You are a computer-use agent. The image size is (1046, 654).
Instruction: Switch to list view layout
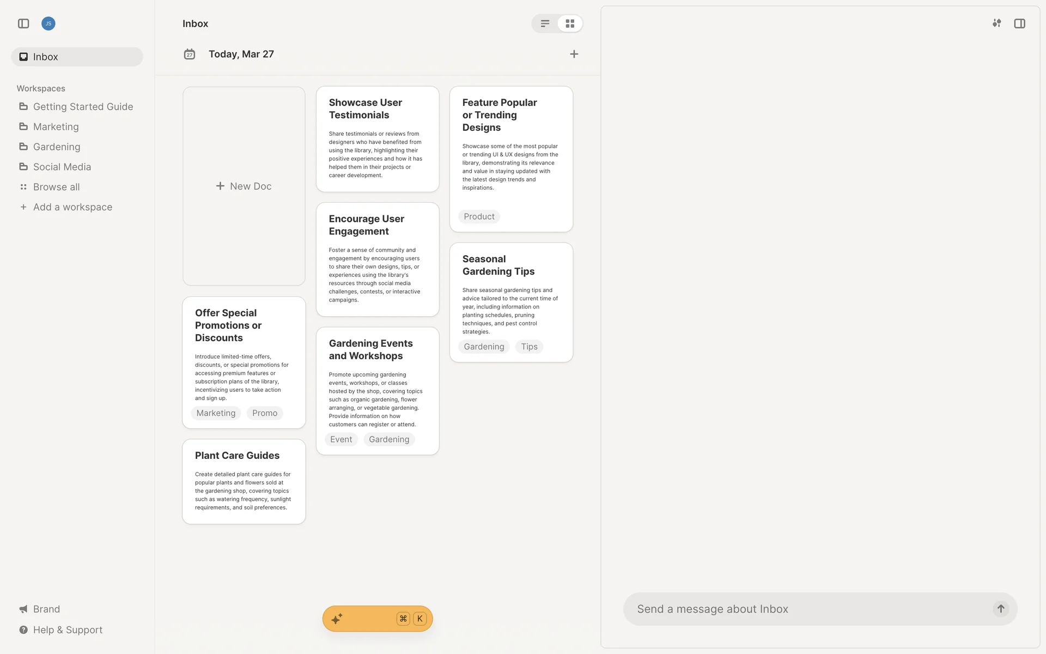pos(545,23)
